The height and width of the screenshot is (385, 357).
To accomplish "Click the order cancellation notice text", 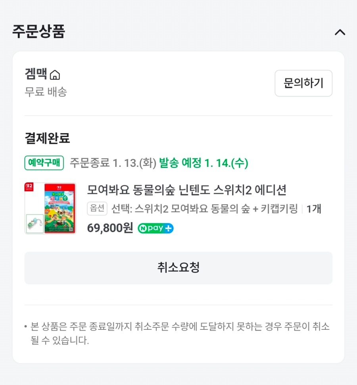I will click(x=178, y=333).
